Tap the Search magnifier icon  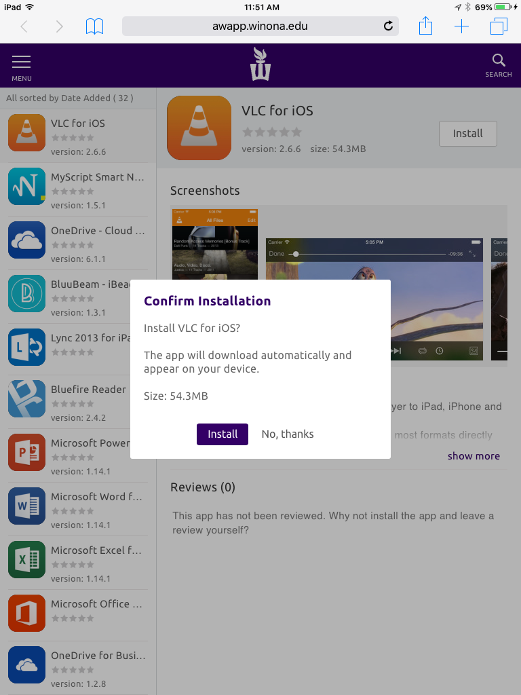click(499, 65)
